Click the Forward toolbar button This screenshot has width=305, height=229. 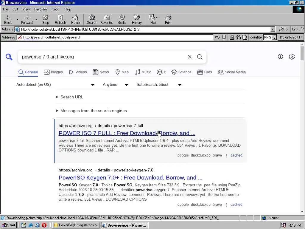(27, 19)
